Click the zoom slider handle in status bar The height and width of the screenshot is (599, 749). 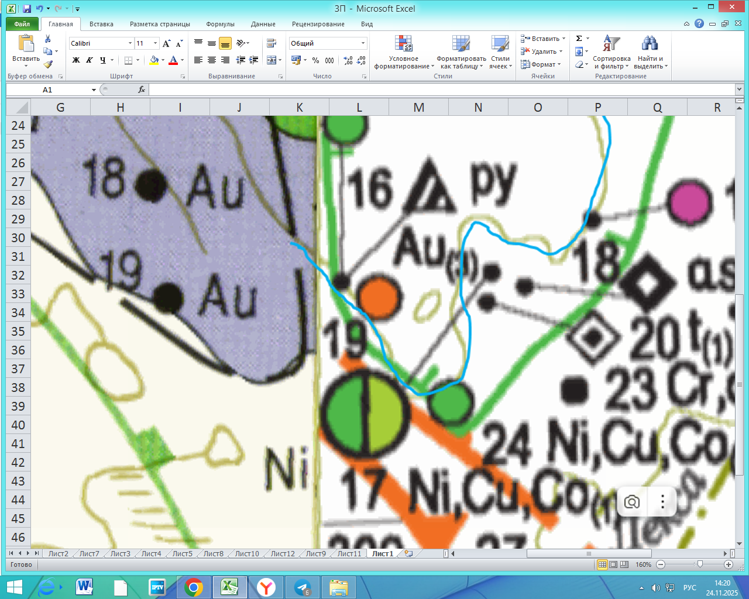(x=700, y=564)
